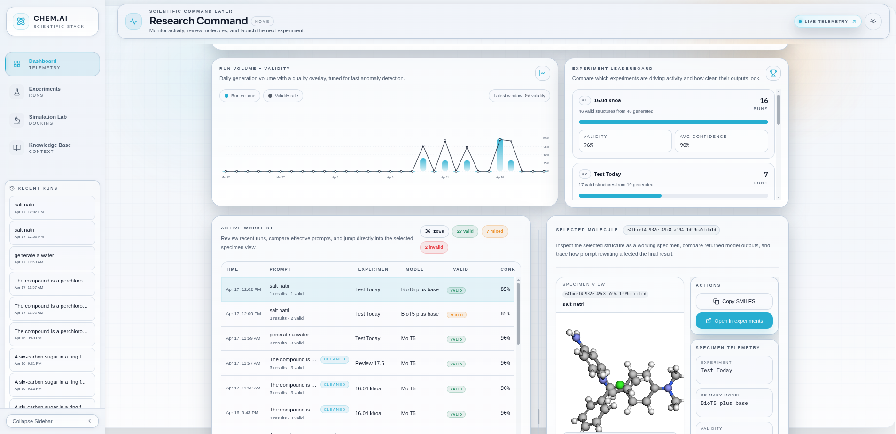The image size is (896, 434).
Task: Click the 16.04 khoa leaderboard progress bar
Action: 673,122
